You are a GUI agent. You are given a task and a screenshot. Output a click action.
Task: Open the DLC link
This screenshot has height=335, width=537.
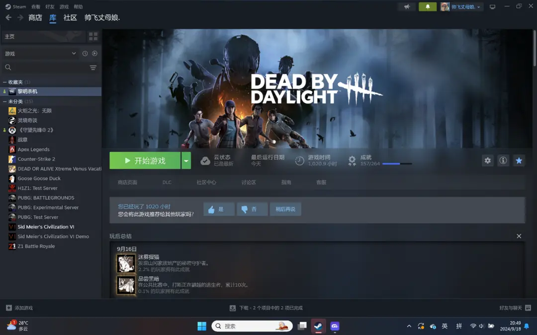tap(167, 182)
